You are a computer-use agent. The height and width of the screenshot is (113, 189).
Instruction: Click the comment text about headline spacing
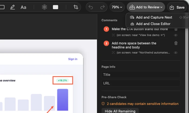coord(134,45)
